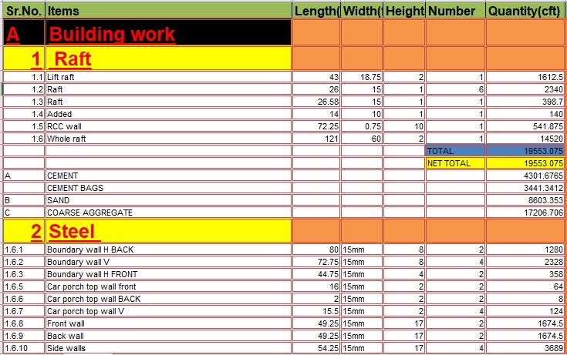The height and width of the screenshot is (355, 567).
Task: Click the Back wall item cell
Action: click(x=168, y=336)
